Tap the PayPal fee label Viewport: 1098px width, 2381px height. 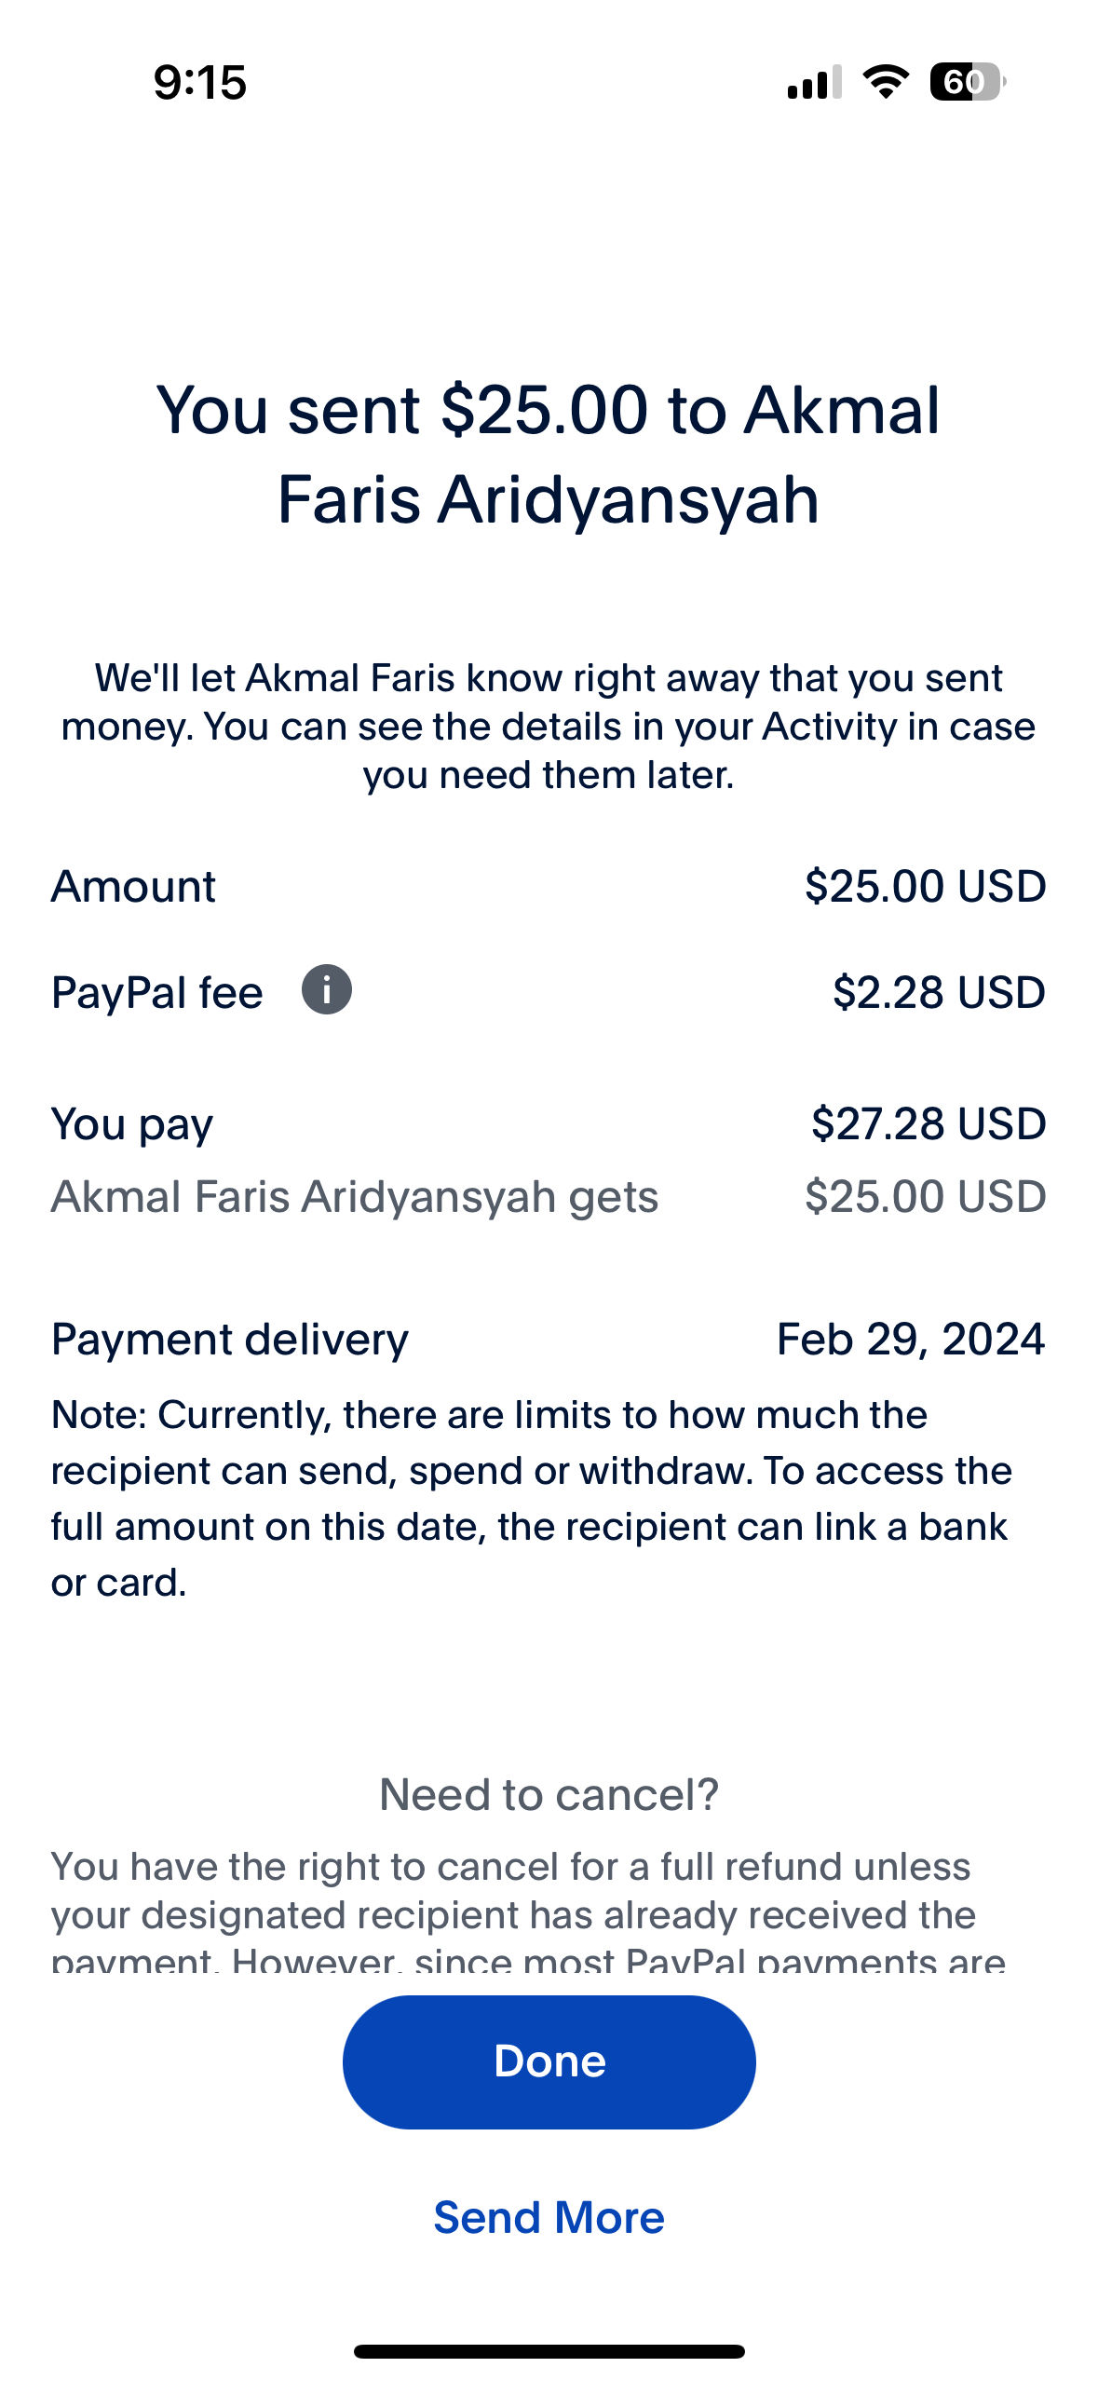click(157, 992)
